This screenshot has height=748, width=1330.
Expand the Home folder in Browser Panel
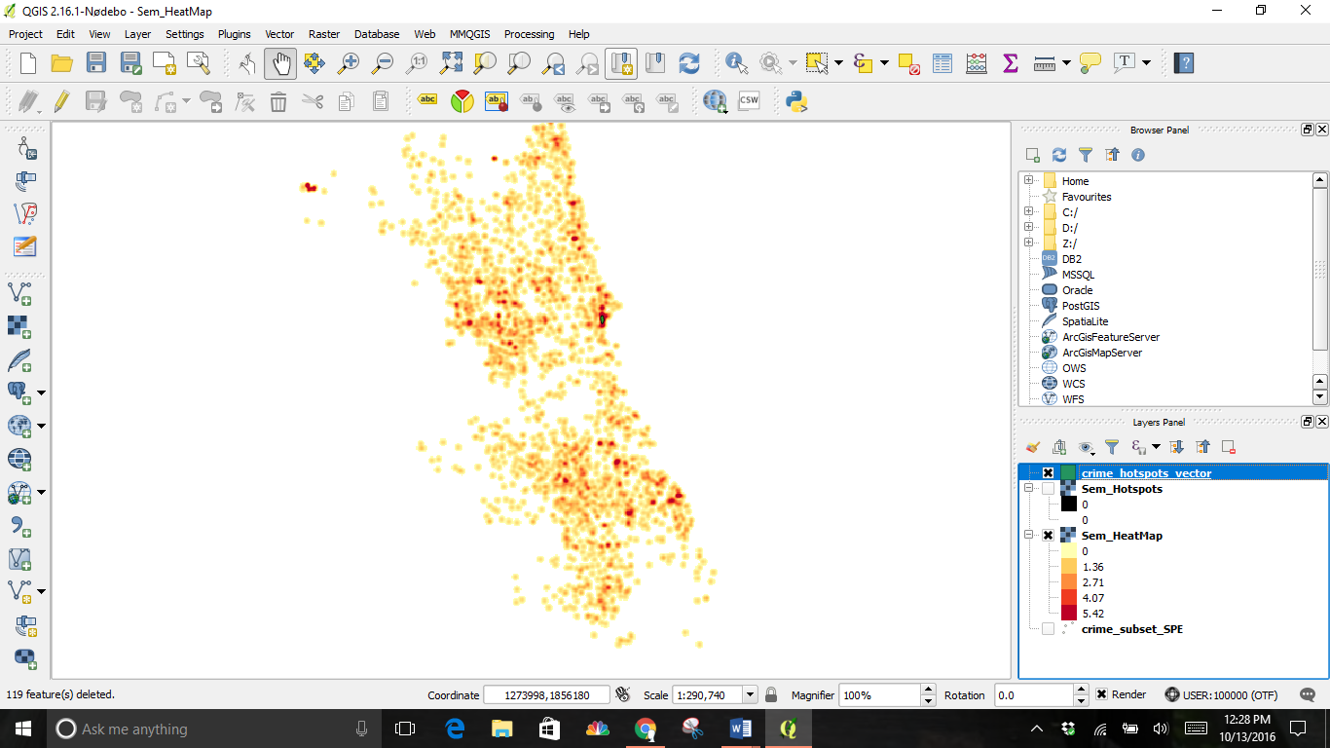tap(1029, 181)
